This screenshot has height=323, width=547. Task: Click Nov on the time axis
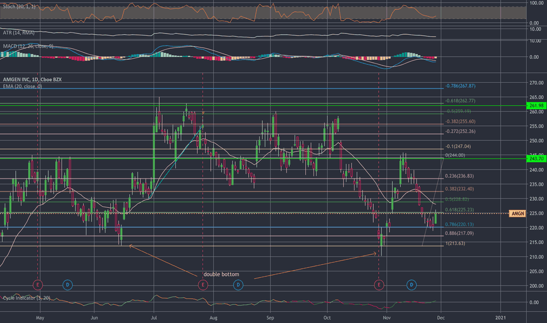(x=387, y=318)
